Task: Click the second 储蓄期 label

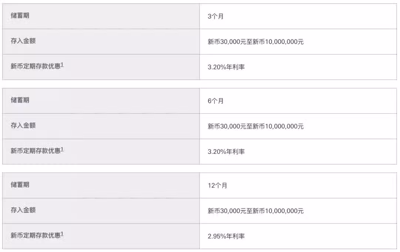Action: [20, 100]
